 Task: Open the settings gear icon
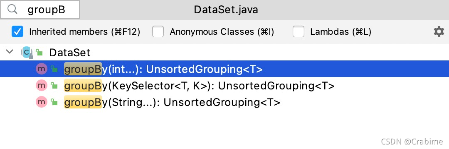(439, 31)
